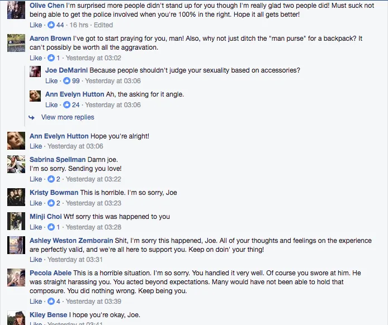Click Minji Choi's profile picture
Viewport: 388px width, 325px height.
tap(16, 221)
